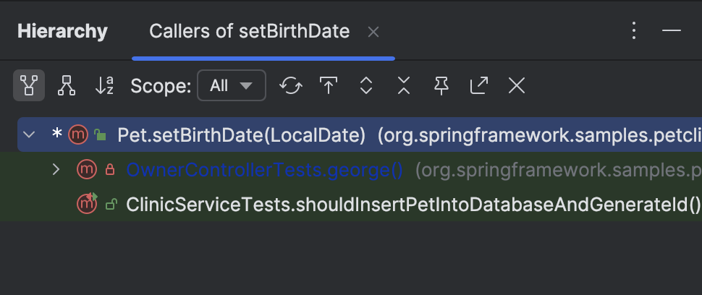This screenshot has height=295, width=702.
Task: Expand the OwnerControllerTests.george() node
Action: tap(56, 170)
